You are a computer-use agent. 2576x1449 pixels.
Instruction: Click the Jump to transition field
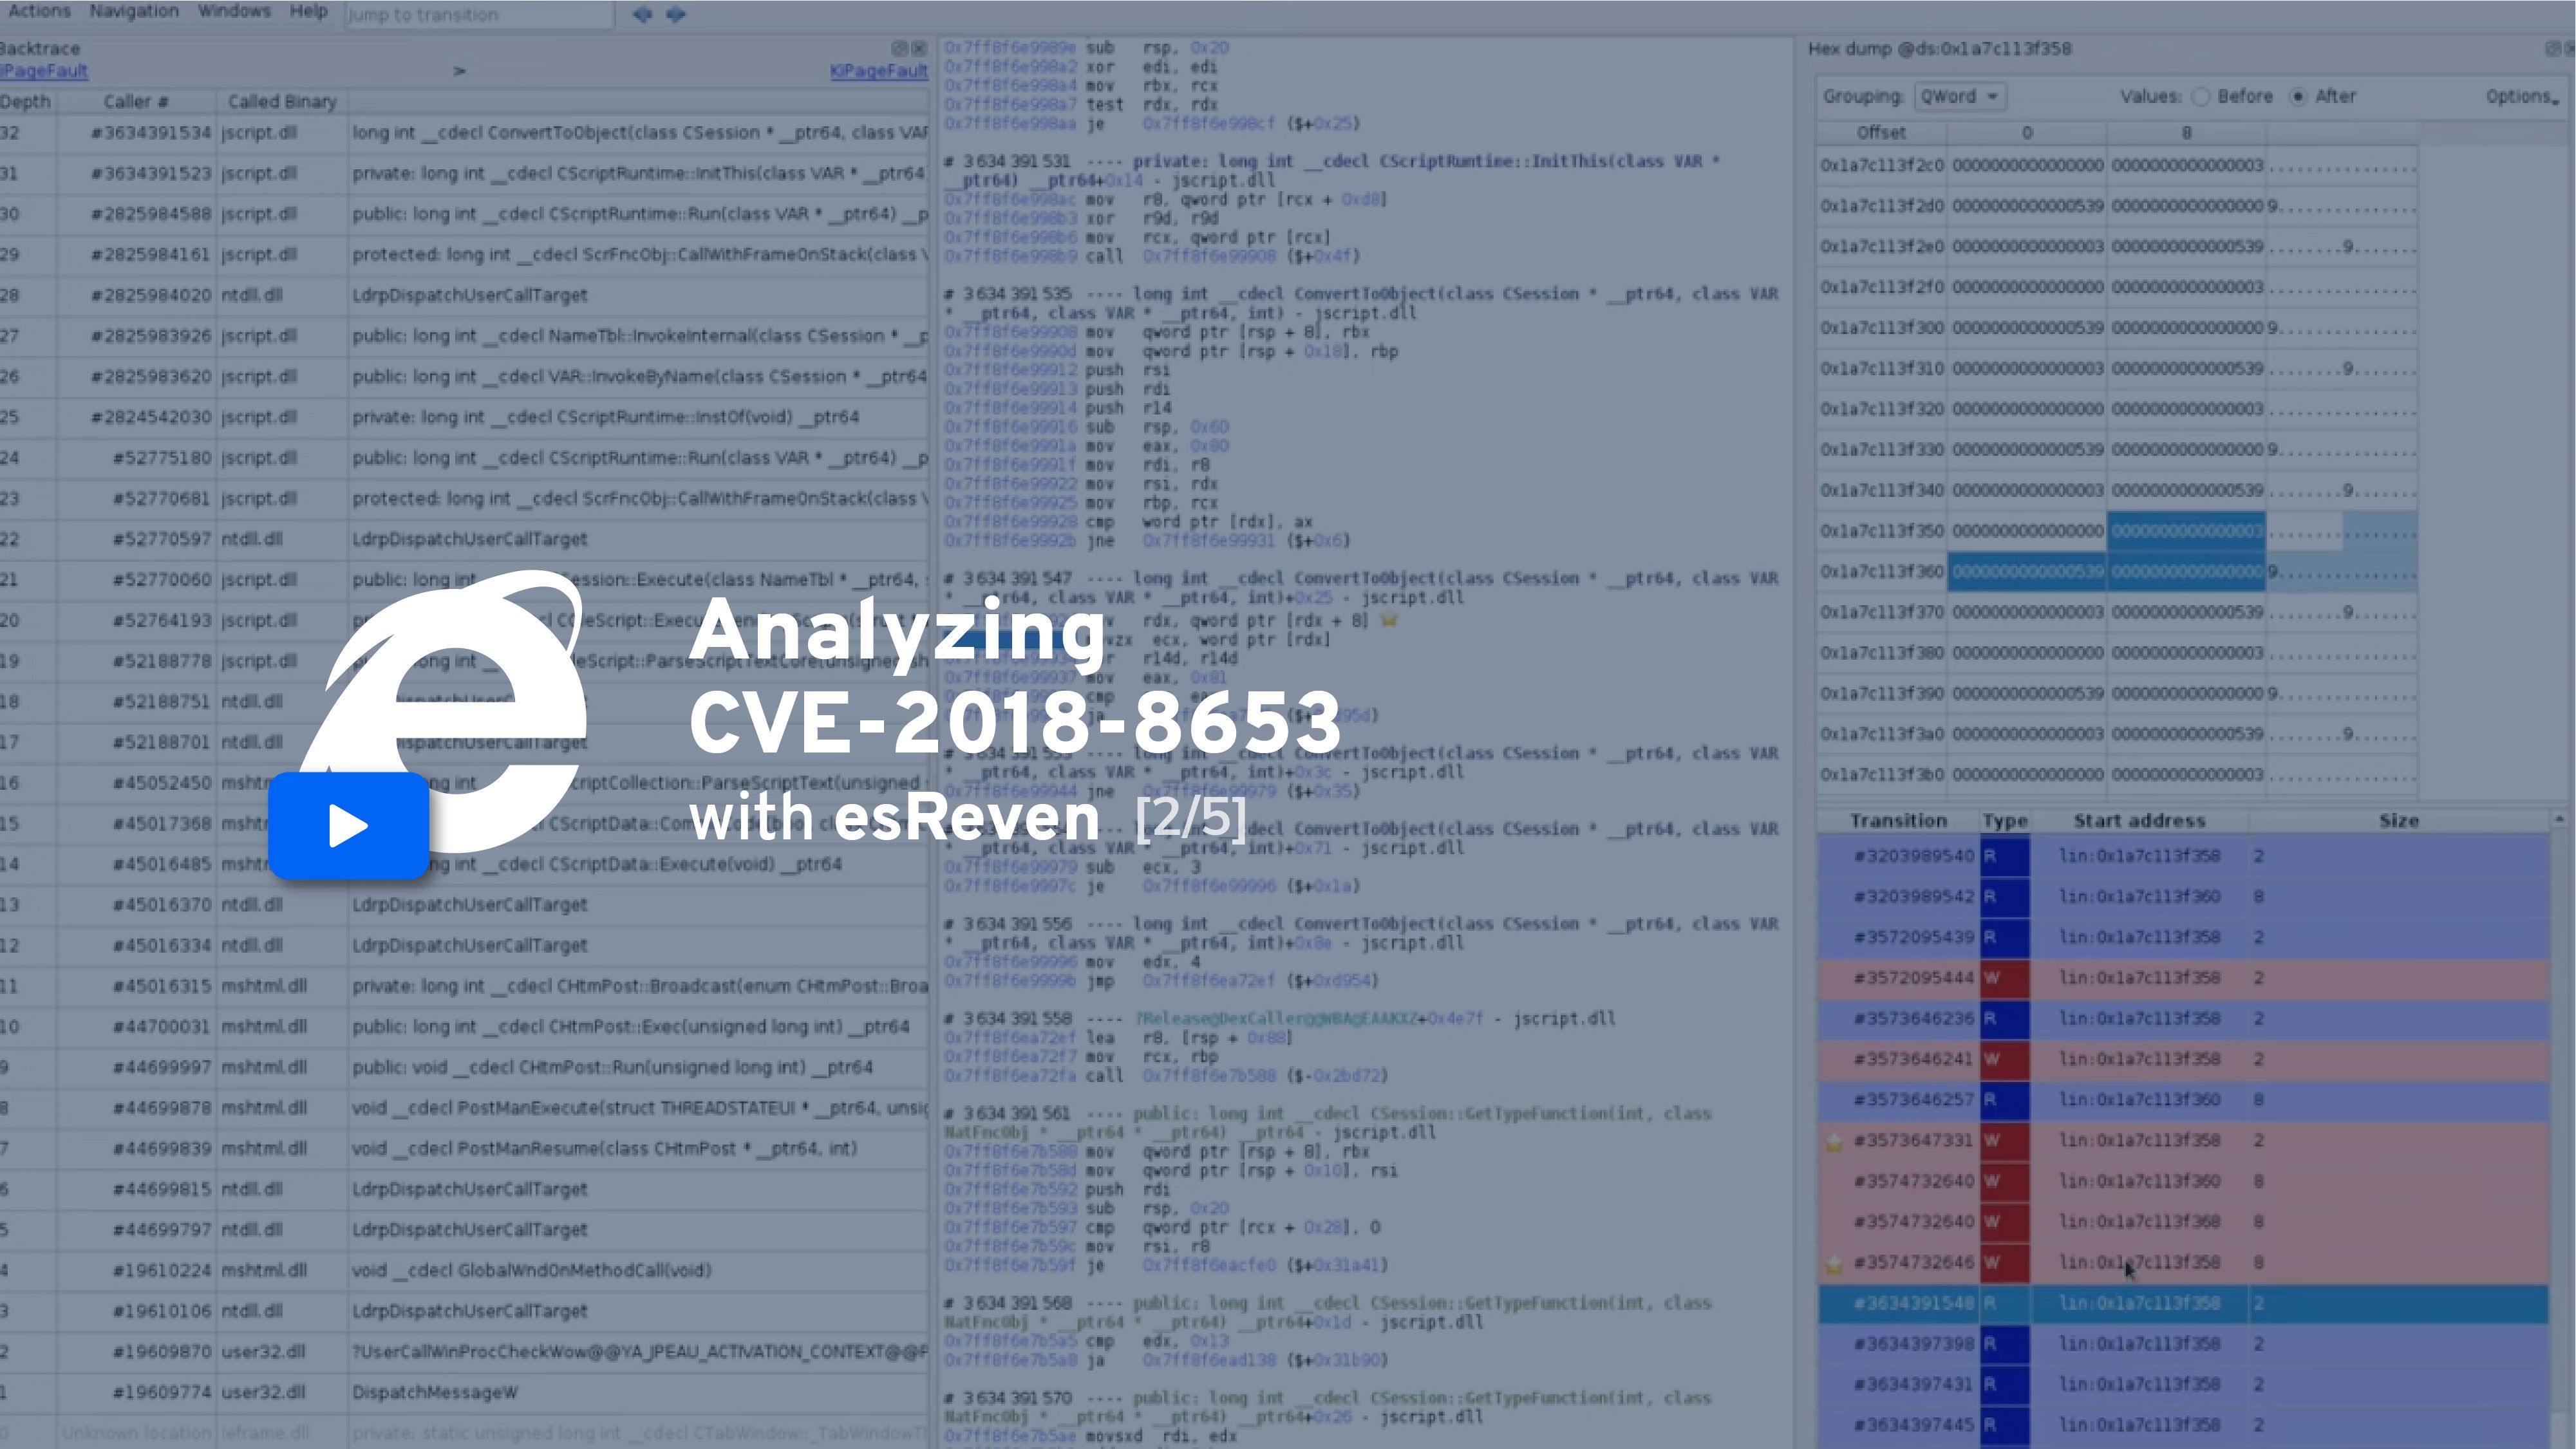click(x=480, y=15)
